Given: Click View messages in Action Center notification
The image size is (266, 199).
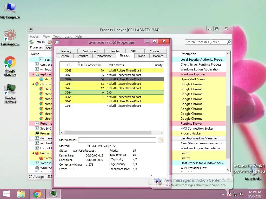Looking at the screenshot, I should tap(192, 182).
